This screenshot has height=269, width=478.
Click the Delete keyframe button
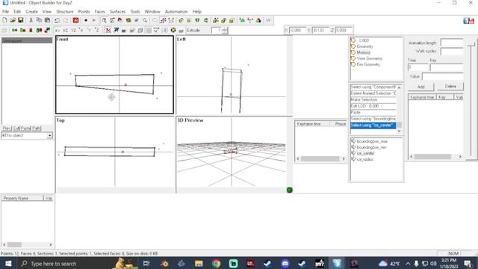[x=450, y=87]
